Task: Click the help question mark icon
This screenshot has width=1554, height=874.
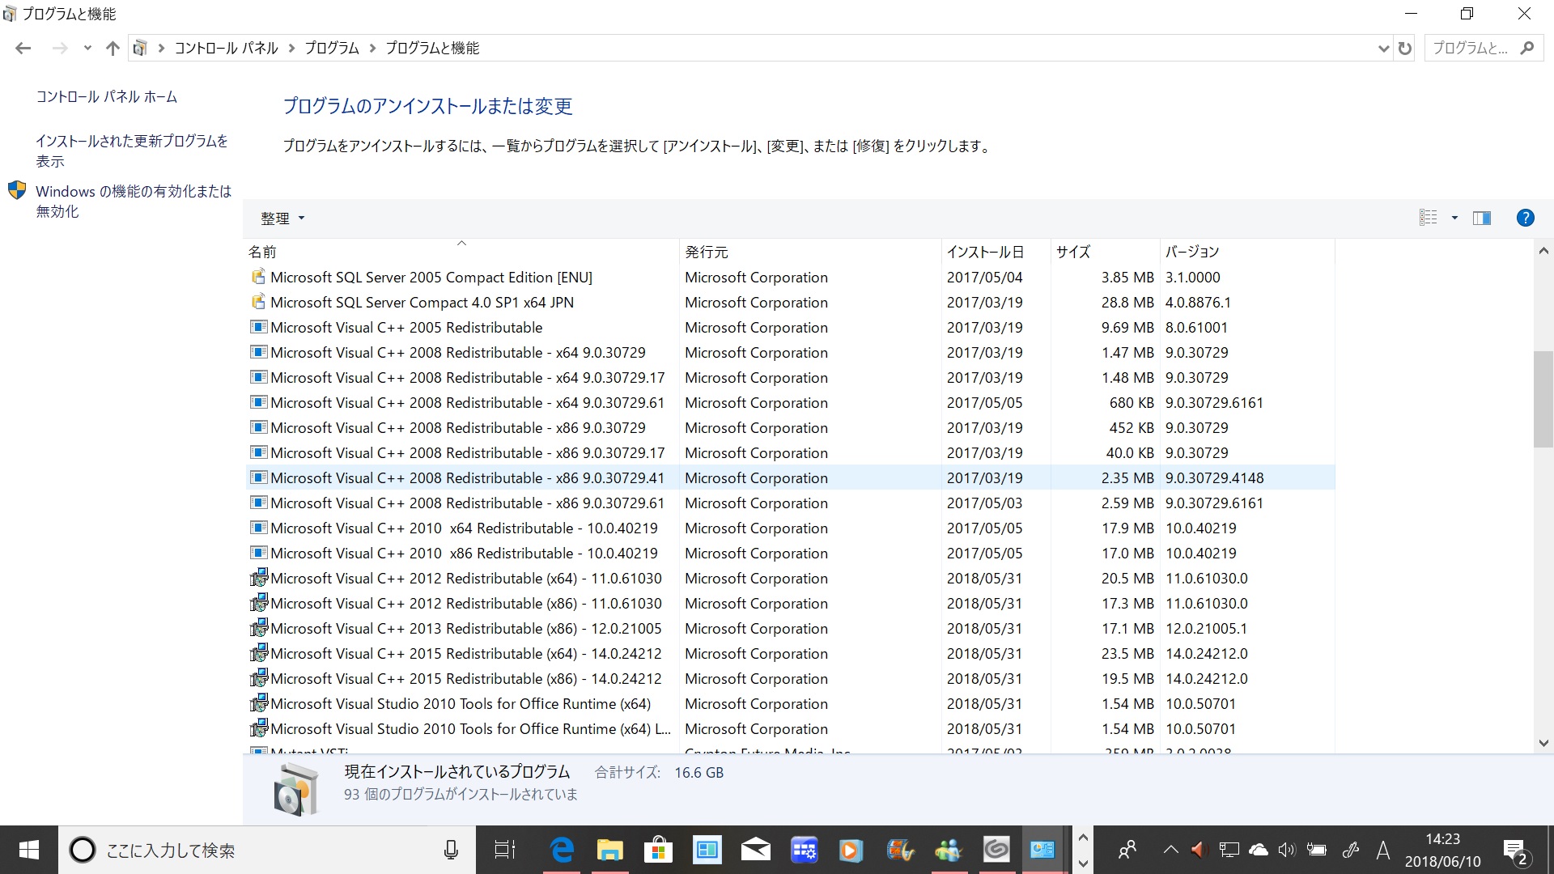Action: coord(1525,218)
